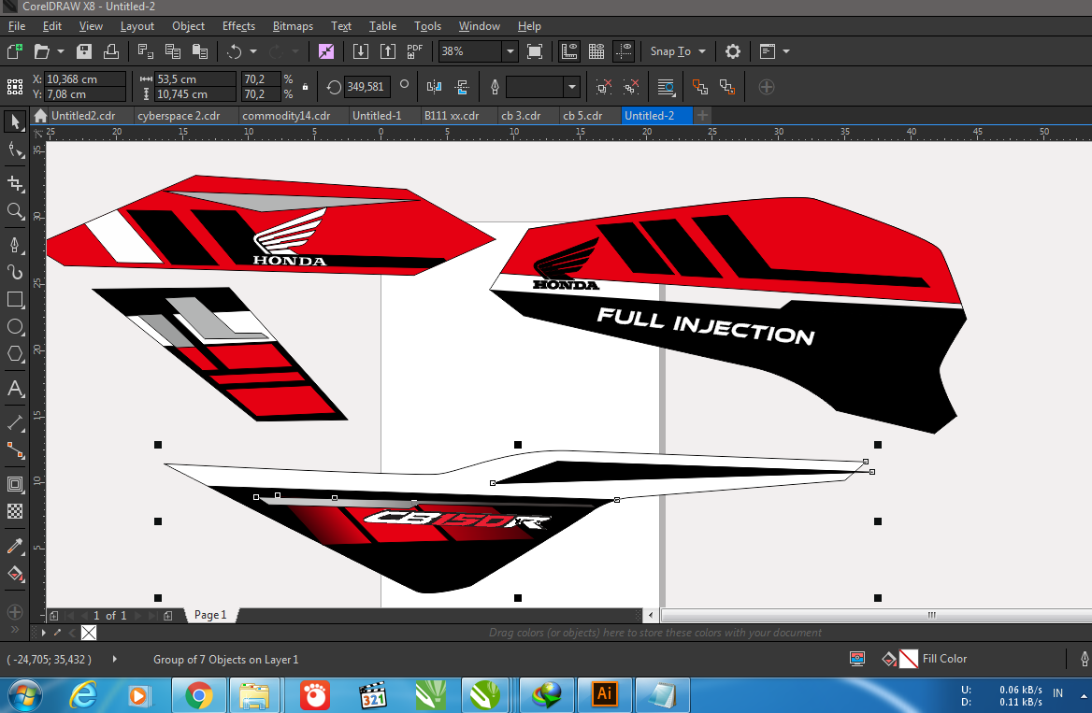1092x713 pixels.
Task: Select the Connector tool
Action: 15,450
